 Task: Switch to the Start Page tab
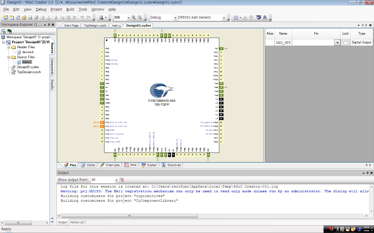[71, 25]
